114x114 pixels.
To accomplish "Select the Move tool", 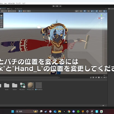I will [1, 18].
